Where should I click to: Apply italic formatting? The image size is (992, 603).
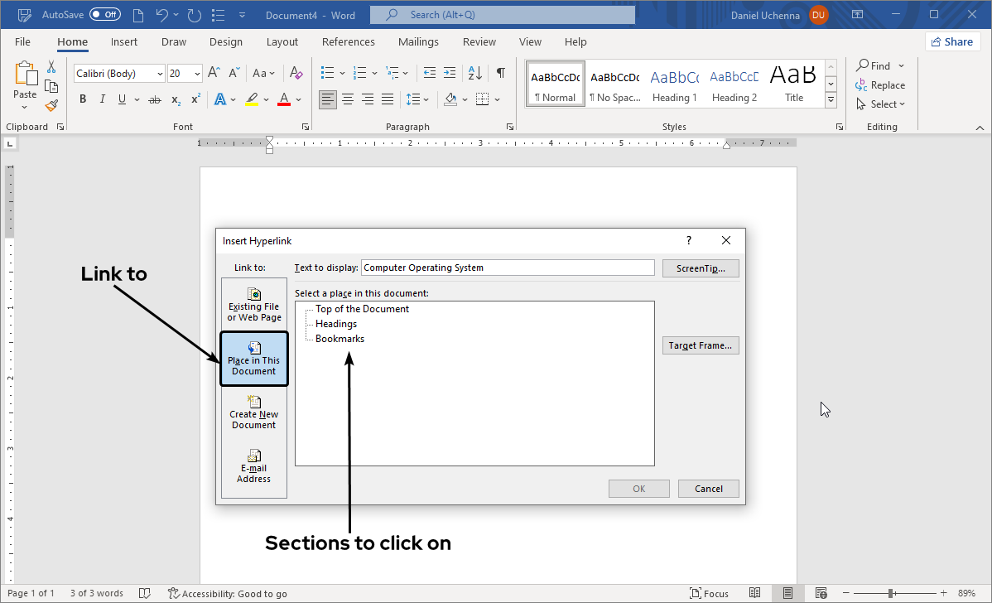(101, 99)
